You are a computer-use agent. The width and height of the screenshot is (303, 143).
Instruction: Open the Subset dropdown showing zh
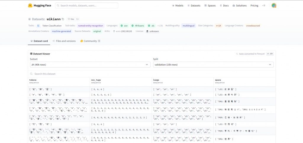point(90,65)
